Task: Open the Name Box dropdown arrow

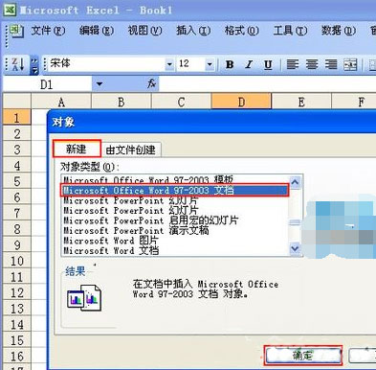Action: tap(100, 84)
